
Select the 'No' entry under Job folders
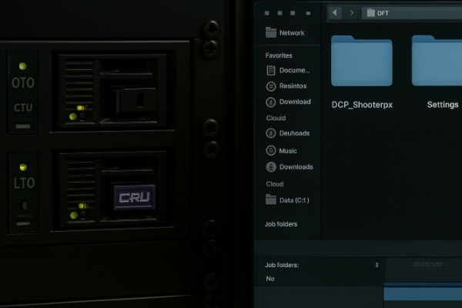click(x=270, y=279)
